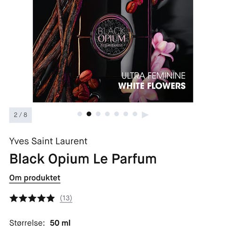The image size is (226, 226).
Task: Advance carousel with the next arrow
Action: click(x=145, y=115)
